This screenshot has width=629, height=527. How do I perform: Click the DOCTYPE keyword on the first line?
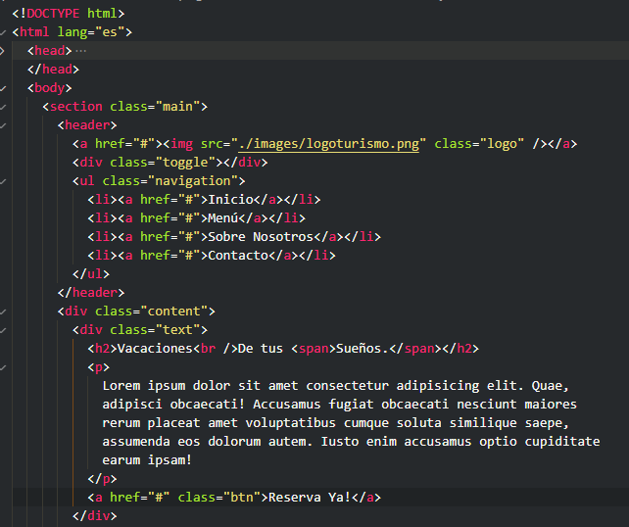coord(53,14)
